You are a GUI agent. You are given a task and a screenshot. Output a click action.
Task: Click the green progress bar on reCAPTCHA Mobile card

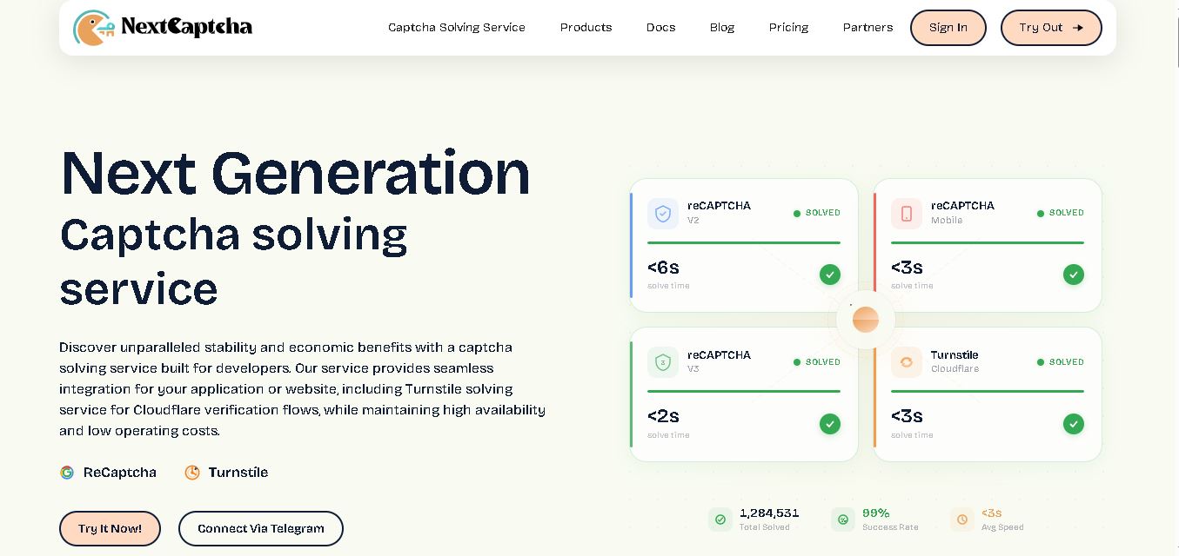tap(988, 242)
